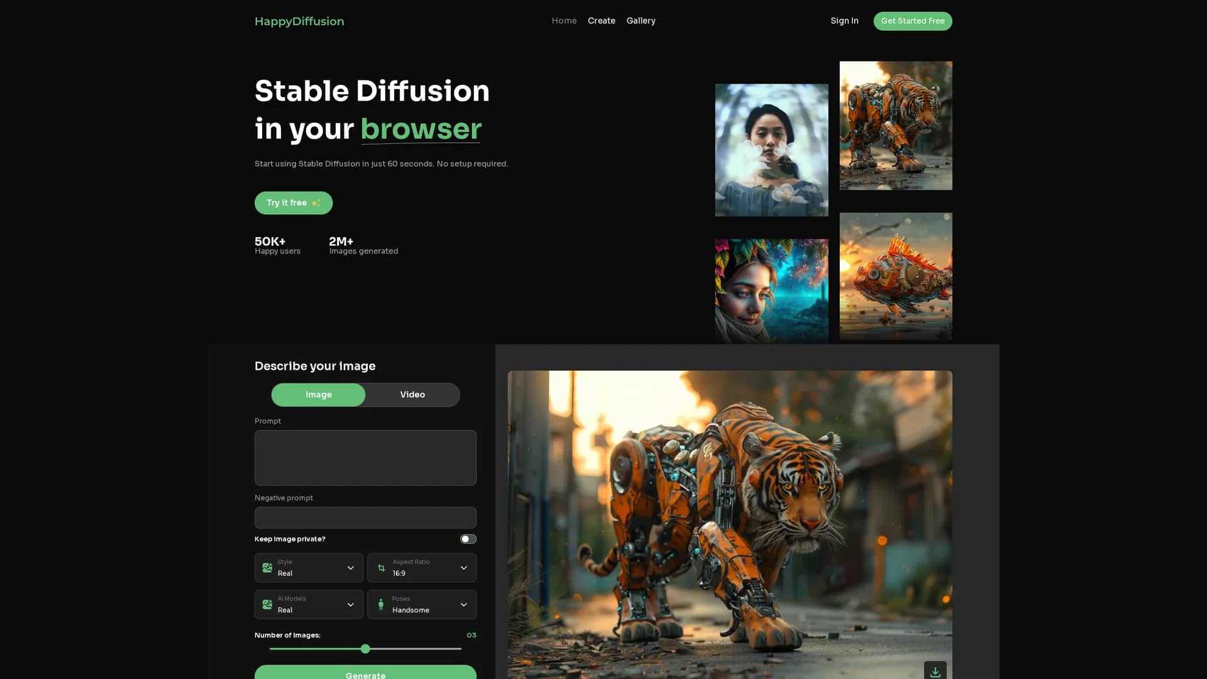Click Sign In link
Image resolution: width=1207 pixels, height=679 pixels.
click(x=844, y=21)
